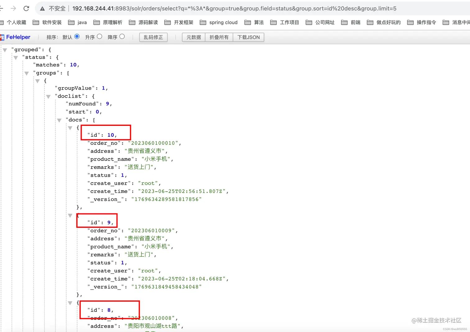Image resolution: width=470 pixels, height=332 pixels.
Task: Click the address bar URL field
Action: [234, 8]
